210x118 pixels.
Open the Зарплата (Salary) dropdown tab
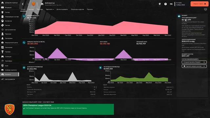(50, 10)
